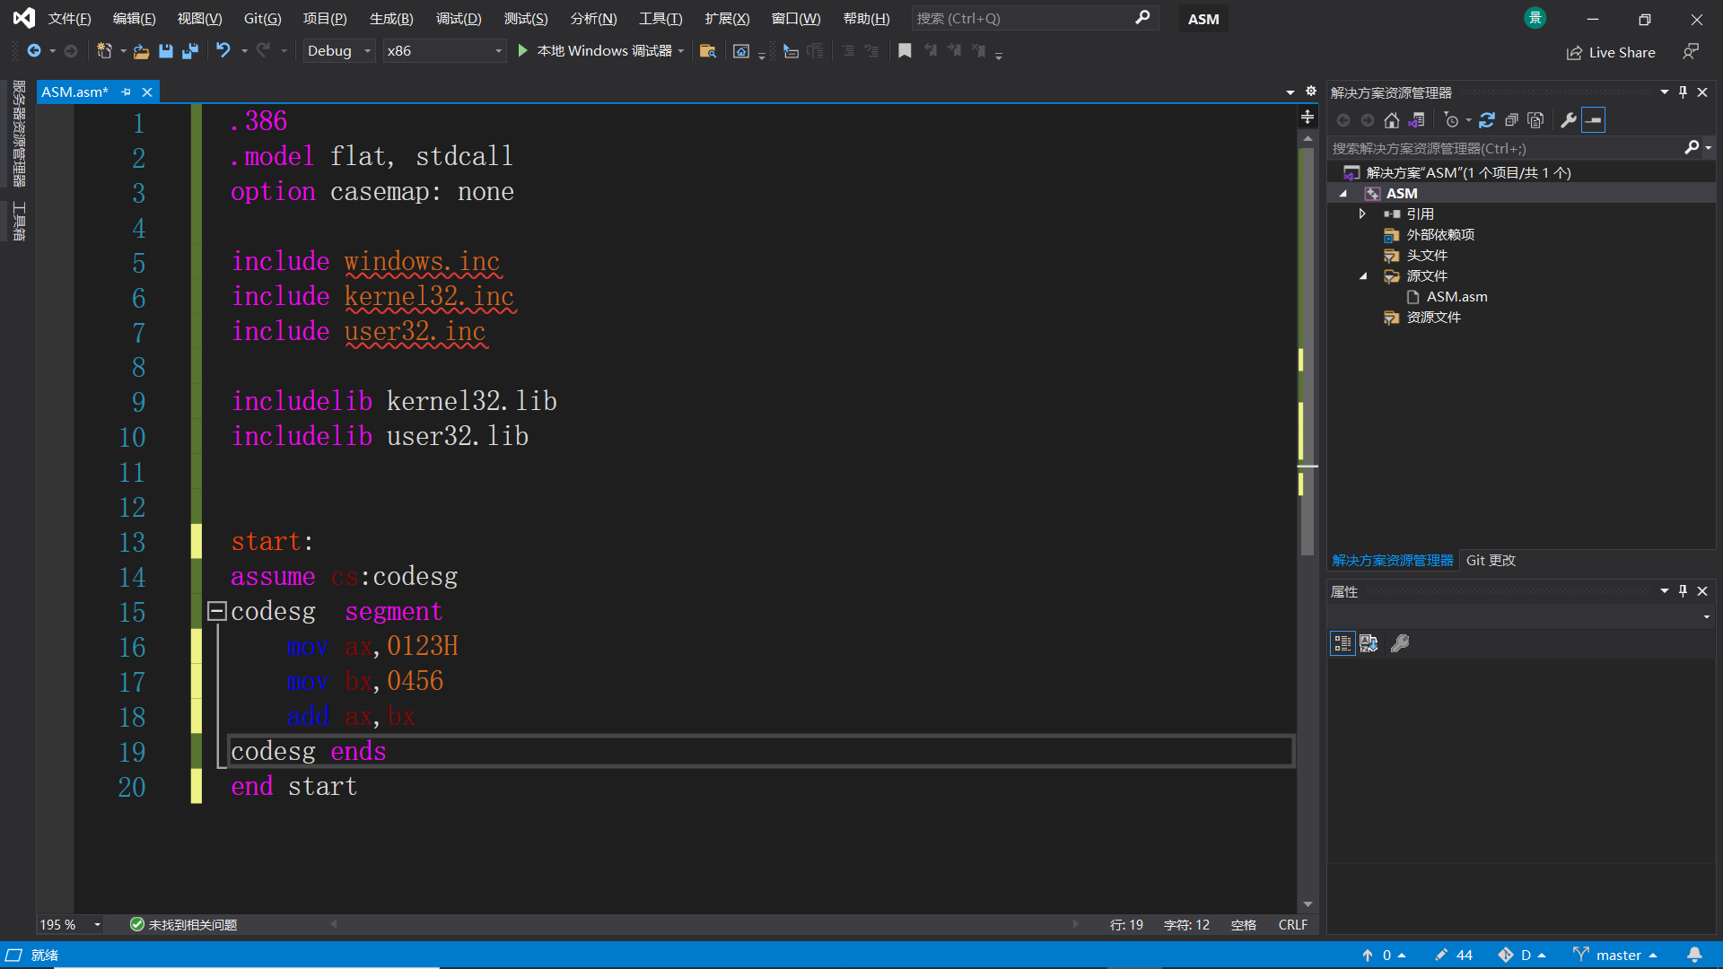
Task: Close the ASM.asm editor tab
Action: [147, 92]
